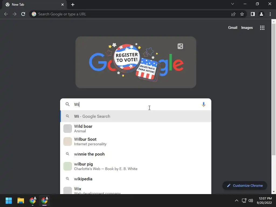The height and width of the screenshot is (207, 276).
Task: Select the wikipedia suggestion
Action: click(136, 179)
